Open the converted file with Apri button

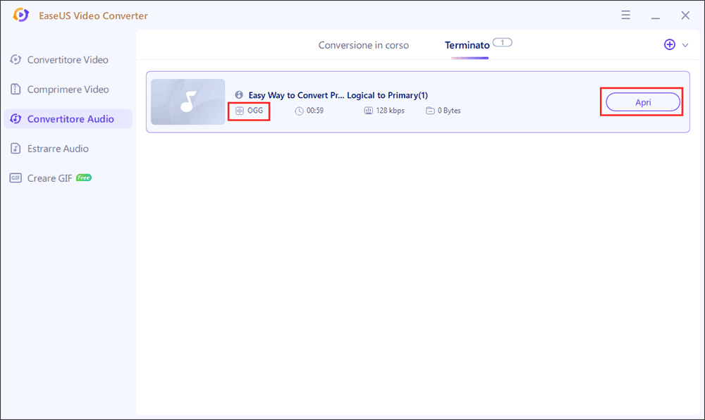click(x=643, y=102)
